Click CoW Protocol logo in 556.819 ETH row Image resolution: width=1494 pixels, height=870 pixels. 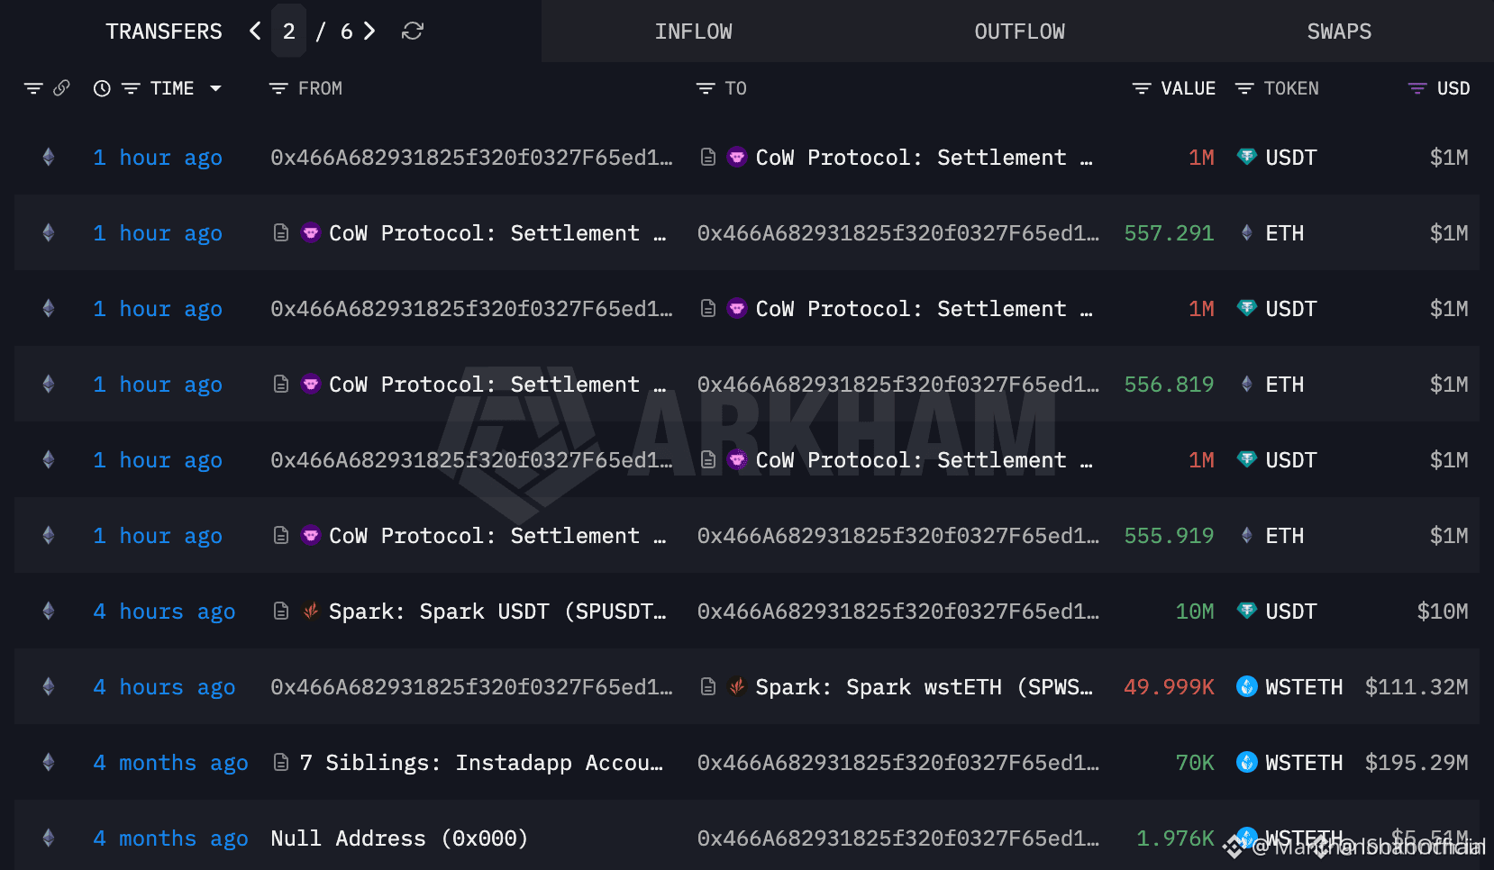[311, 385]
